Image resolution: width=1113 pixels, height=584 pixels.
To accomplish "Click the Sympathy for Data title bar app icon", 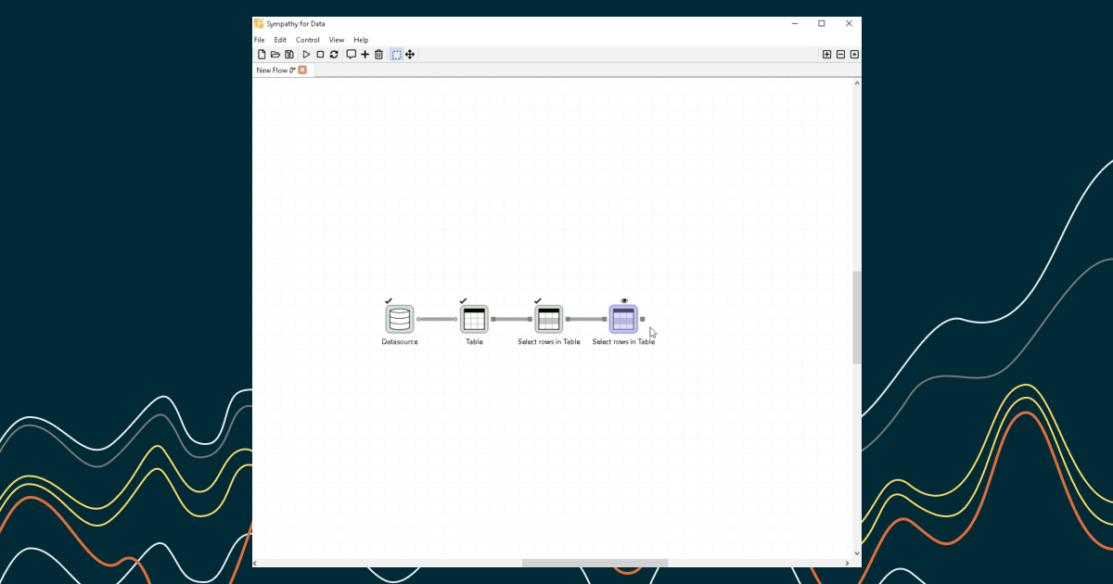I will (259, 23).
